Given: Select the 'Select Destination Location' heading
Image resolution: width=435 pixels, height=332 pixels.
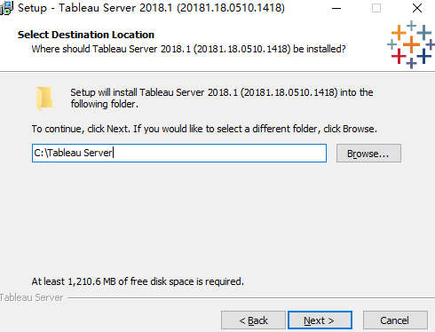Looking at the screenshot, I should coord(86,35).
